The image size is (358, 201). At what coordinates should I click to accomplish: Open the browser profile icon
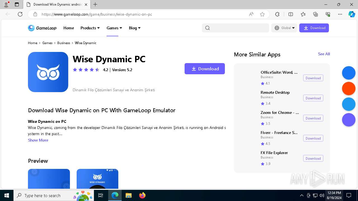click(6, 4)
